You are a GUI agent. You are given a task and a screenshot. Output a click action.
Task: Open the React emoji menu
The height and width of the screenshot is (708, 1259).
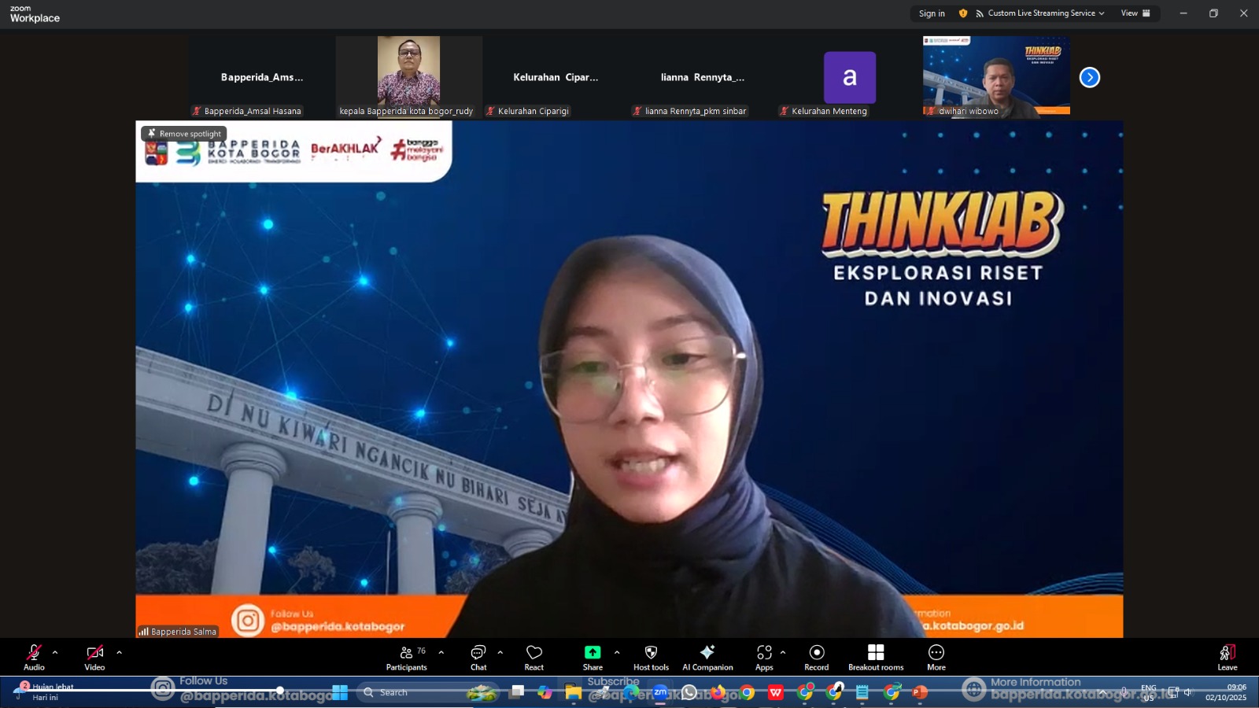click(534, 657)
